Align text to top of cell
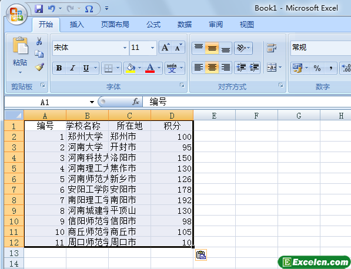This screenshot has width=351, height=269. (x=199, y=48)
